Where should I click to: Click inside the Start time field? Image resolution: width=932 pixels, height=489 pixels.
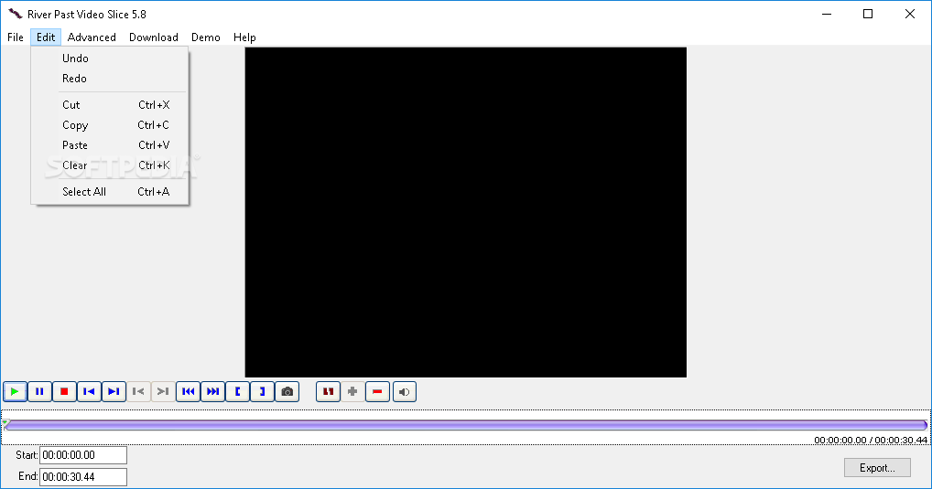tap(83, 455)
